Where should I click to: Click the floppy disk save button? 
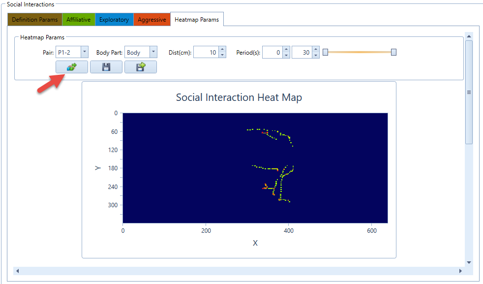(x=106, y=67)
